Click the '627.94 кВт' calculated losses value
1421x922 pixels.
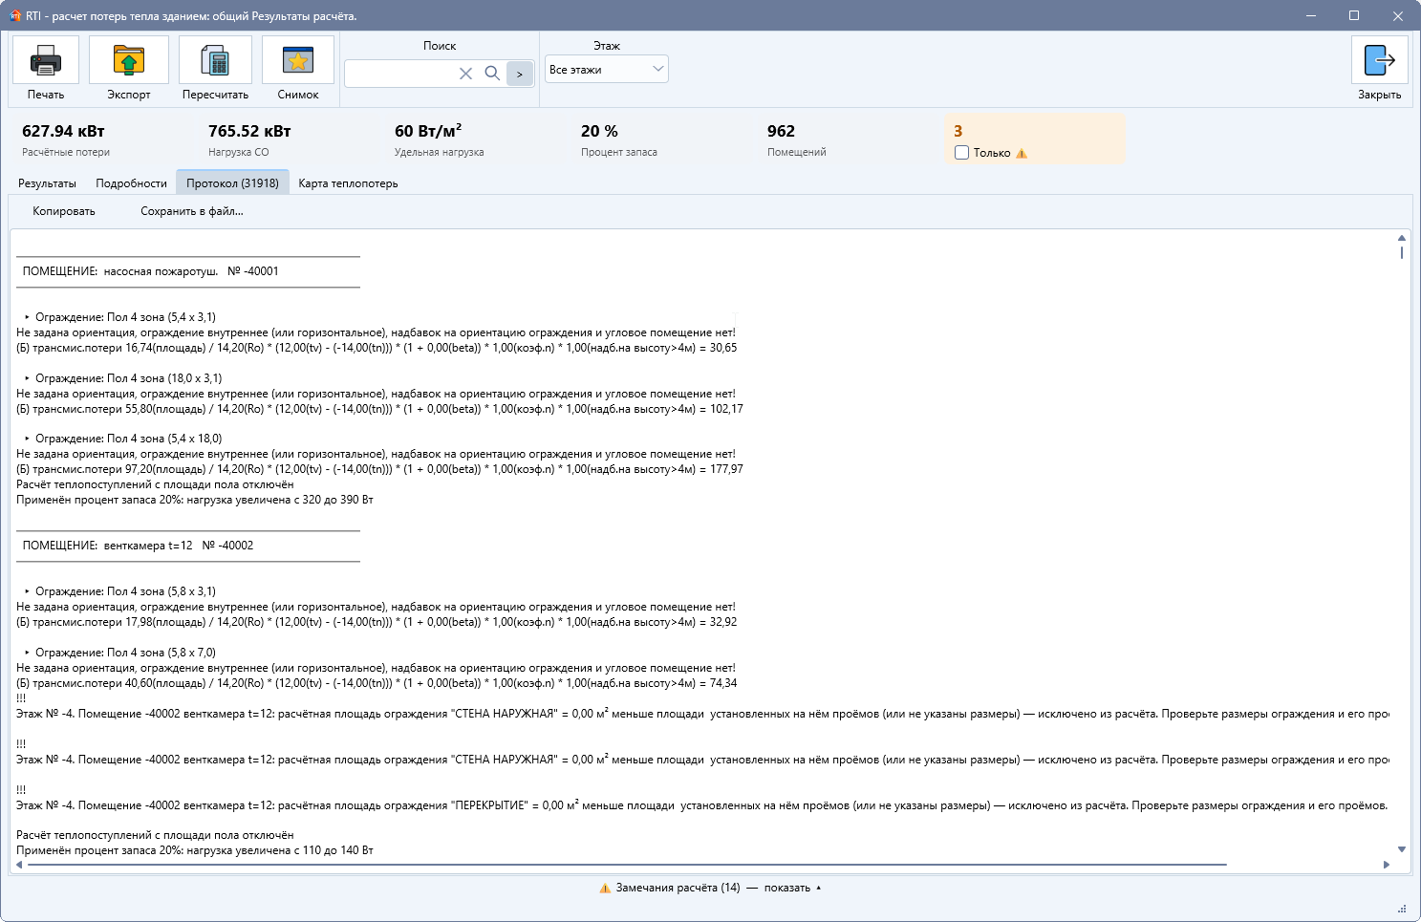(x=63, y=131)
